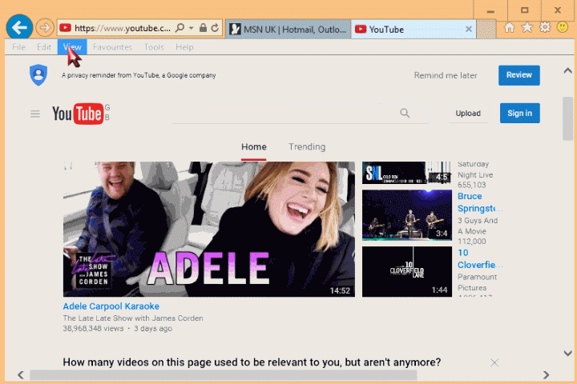Maximize the browser window
The width and height of the screenshot is (577, 384).
pyautogui.click(x=525, y=10)
